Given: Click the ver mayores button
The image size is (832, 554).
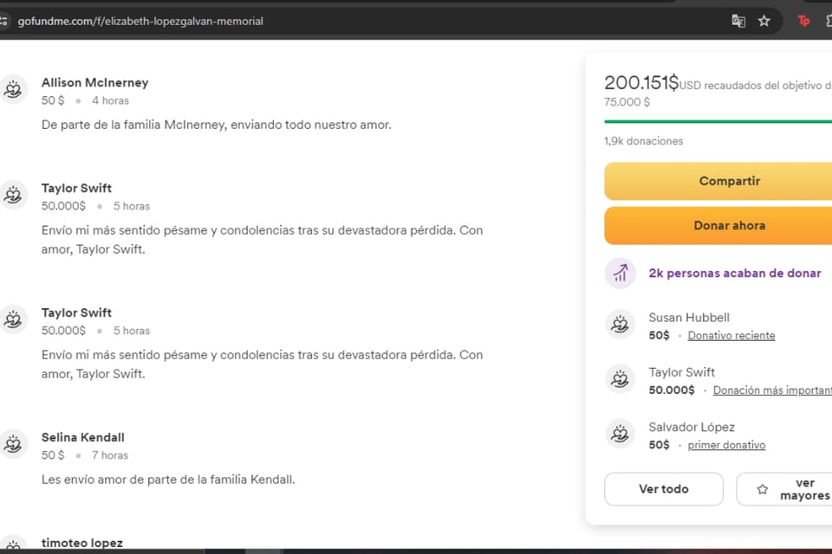Looking at the screenshot, I should click(x=784, y=489).
